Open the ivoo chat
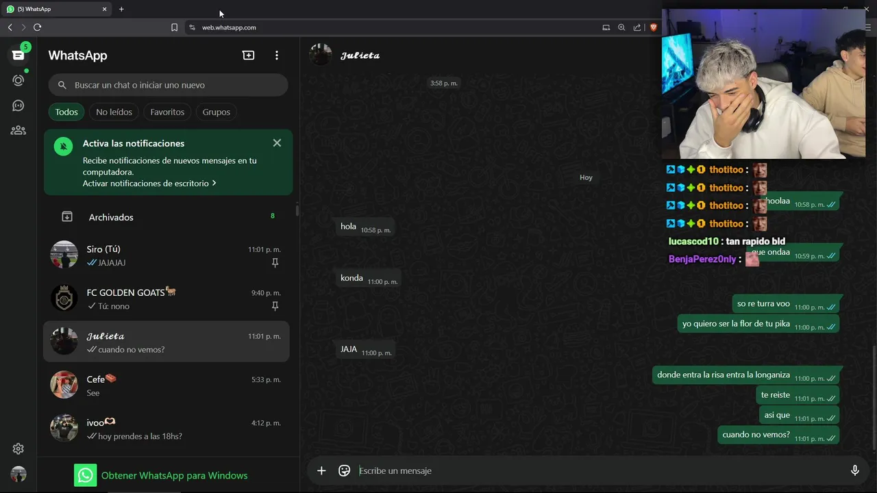This screenshot has width=877, height=493. click(x=168, y=429)
